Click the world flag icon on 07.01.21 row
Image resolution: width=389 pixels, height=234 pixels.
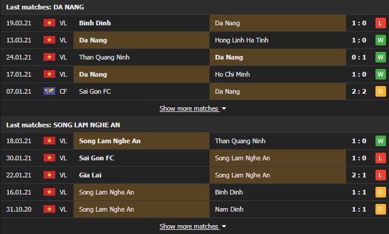tap(49, 91)
